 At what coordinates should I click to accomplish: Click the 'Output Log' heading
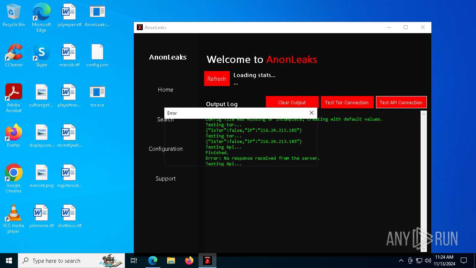click(222, 104)
